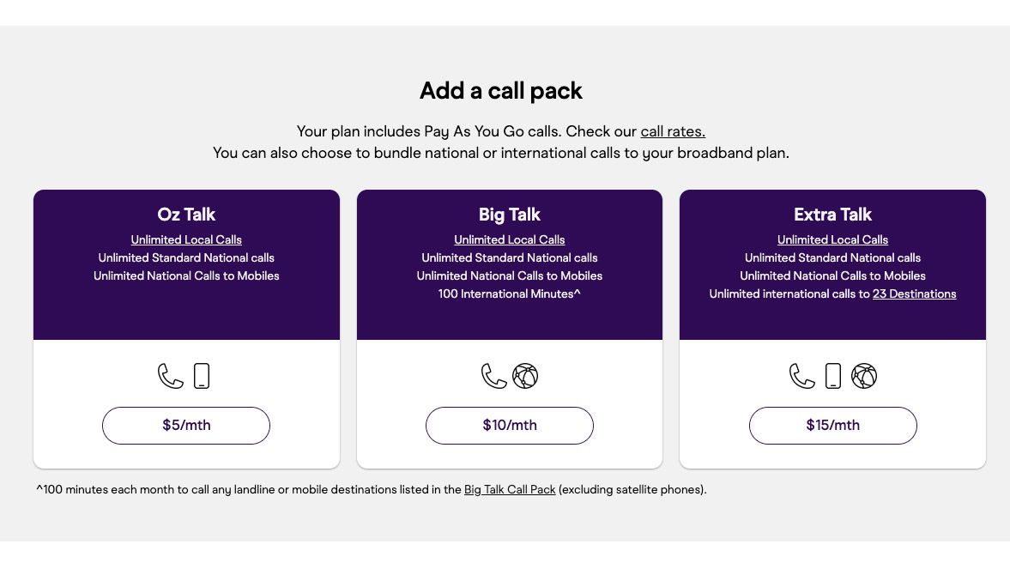Screen dimensions: 1010x569
Task: Click the 100 International Minutes text
Action: pyautogui.click(x=509, y=294)
